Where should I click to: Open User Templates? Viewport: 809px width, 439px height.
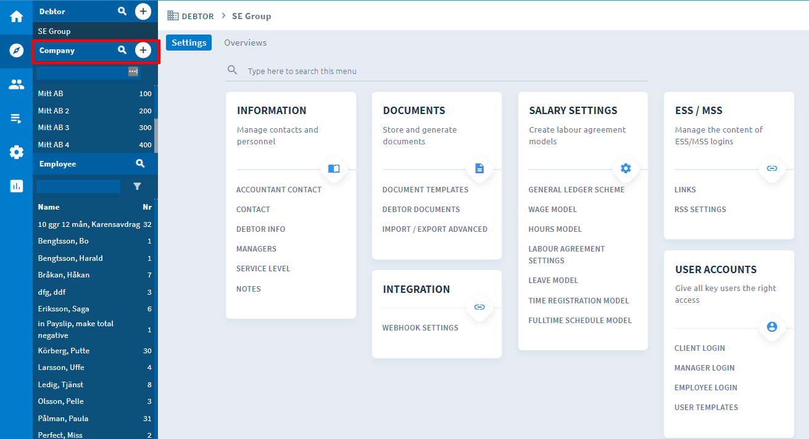706,408
